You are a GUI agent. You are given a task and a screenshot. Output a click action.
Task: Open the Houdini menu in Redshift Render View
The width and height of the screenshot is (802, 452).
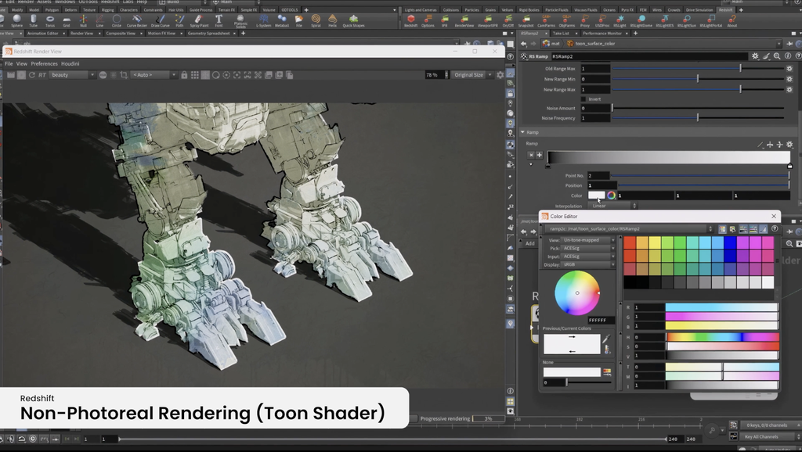coord(70,63)
